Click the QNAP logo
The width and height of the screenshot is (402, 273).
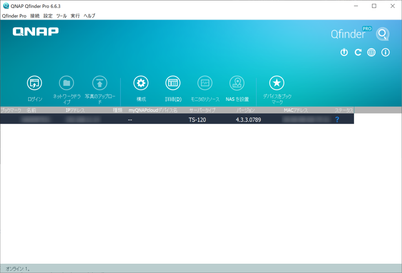click(x=36, y=31)
